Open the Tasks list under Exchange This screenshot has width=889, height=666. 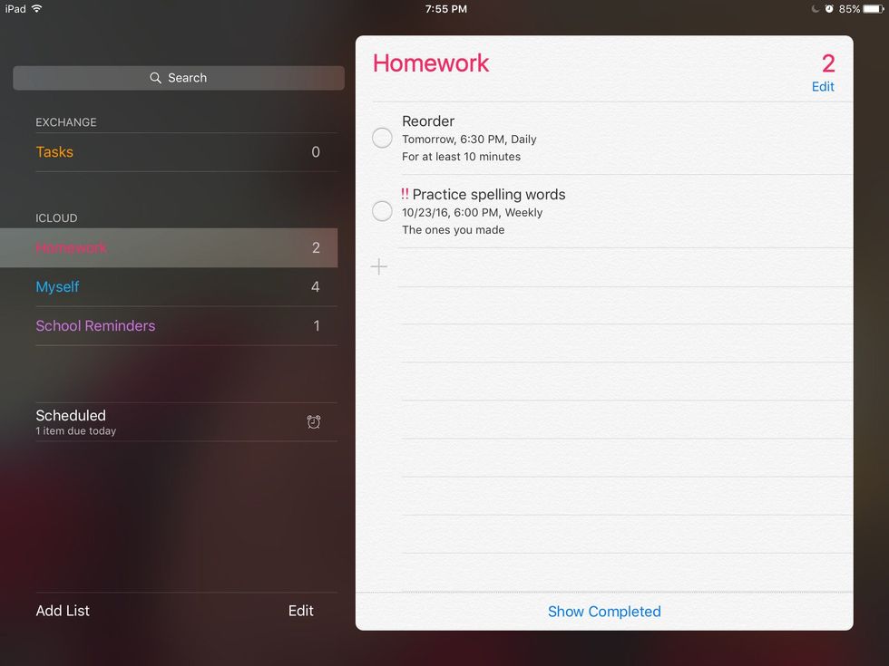[55, 152]
